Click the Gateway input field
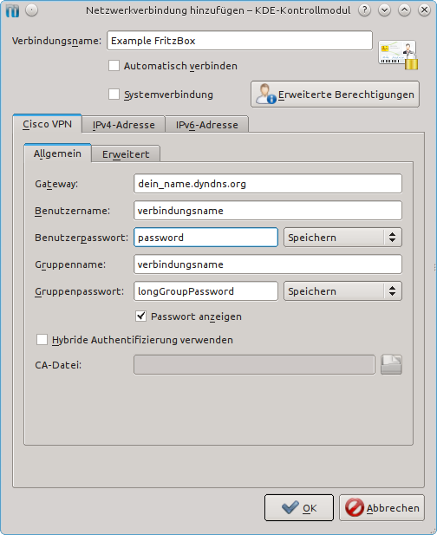Image resolution: width=437 pixels, height=535 pixels. (x=268, y=184)
